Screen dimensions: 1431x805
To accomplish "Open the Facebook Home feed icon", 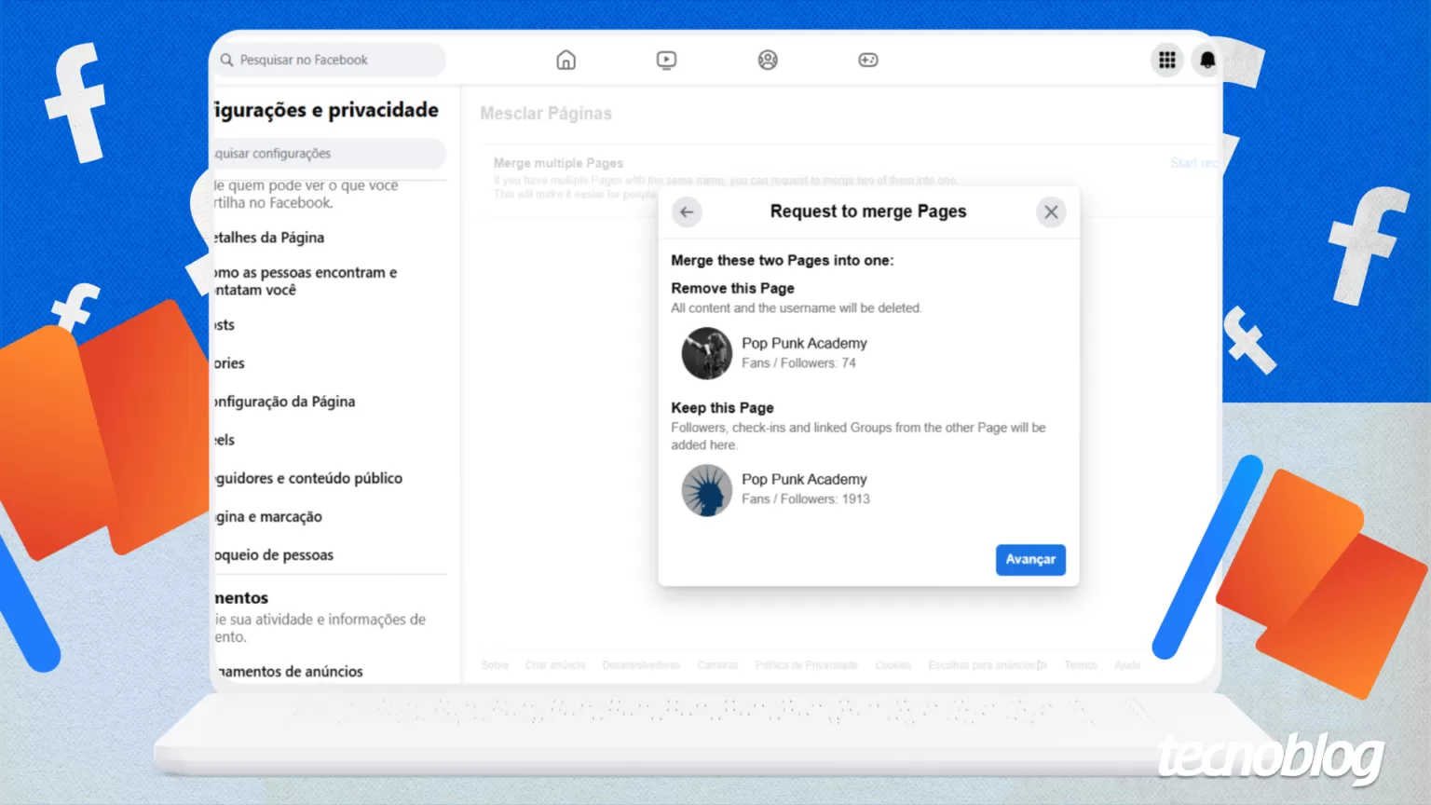I will click(566, 60).
